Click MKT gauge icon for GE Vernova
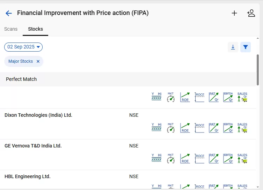Viewport: 263px width, 190px height. coord(171,158)
